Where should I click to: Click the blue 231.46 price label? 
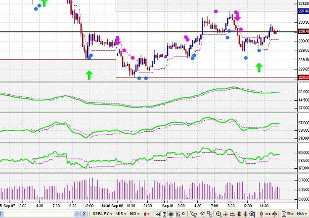coord(304,11)
